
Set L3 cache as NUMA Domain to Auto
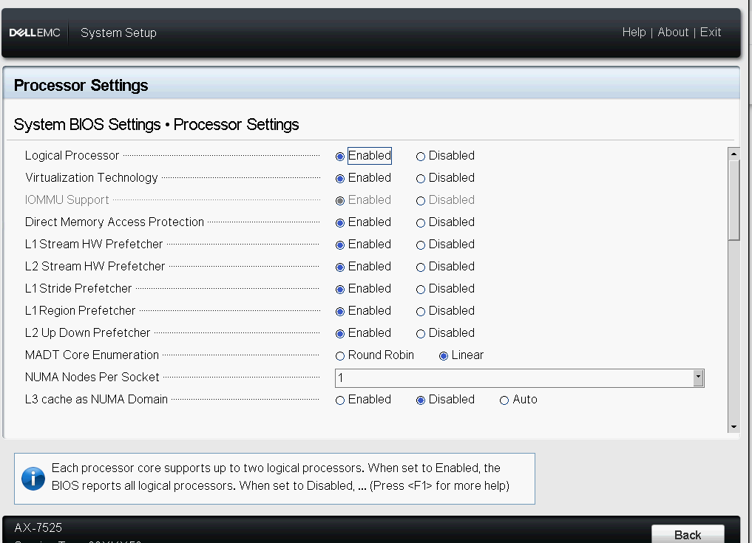pos(504,400)
